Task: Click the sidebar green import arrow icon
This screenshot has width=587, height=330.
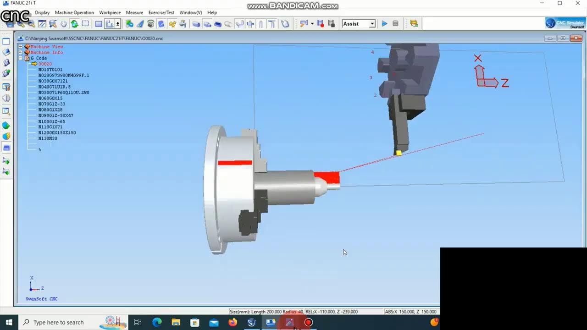Action: [x=6, y=171]
